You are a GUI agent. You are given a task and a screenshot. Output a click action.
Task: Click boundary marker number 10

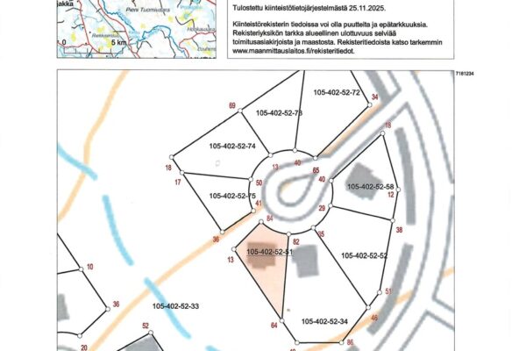pyautogui.click(x=89, y=268)
